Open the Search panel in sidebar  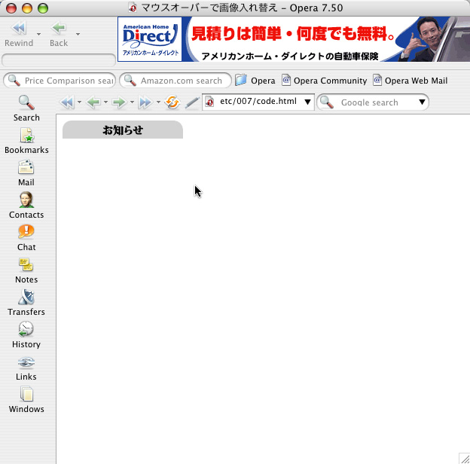[26, 108]
